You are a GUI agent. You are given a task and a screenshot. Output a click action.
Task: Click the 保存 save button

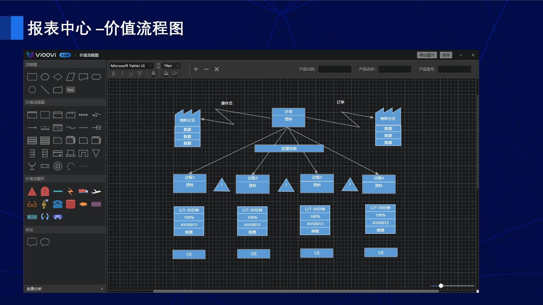(x=446, y=55)
